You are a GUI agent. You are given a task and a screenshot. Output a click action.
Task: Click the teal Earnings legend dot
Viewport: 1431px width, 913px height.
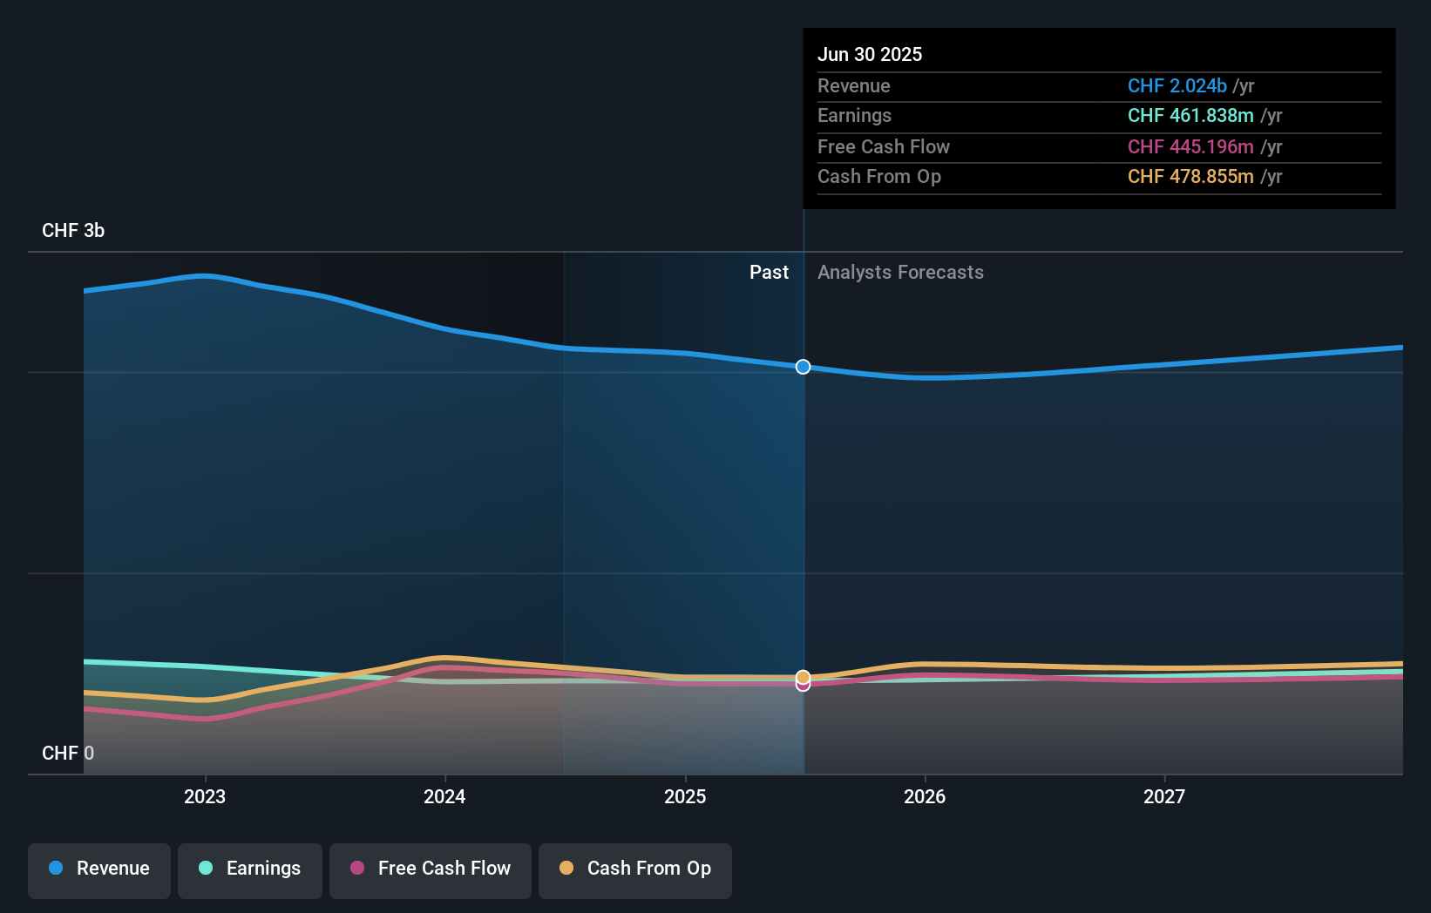point(204,869)
